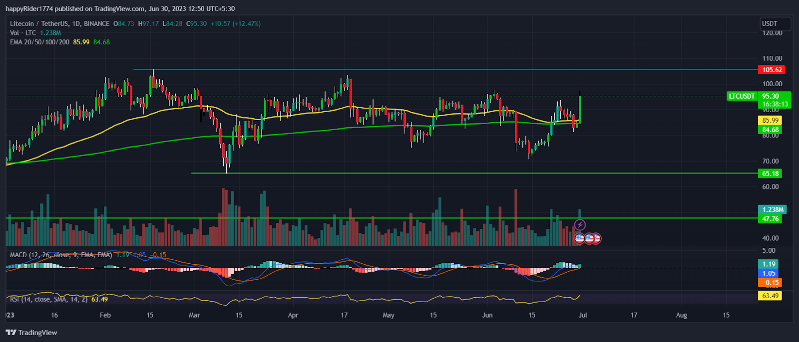Click the Mar label on the time axis
Screen dimensions: 799x342
(194, 315)
